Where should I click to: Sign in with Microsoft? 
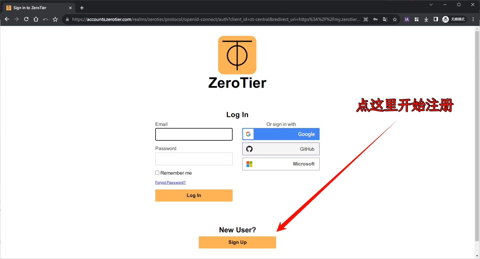(x=281, y=164)
